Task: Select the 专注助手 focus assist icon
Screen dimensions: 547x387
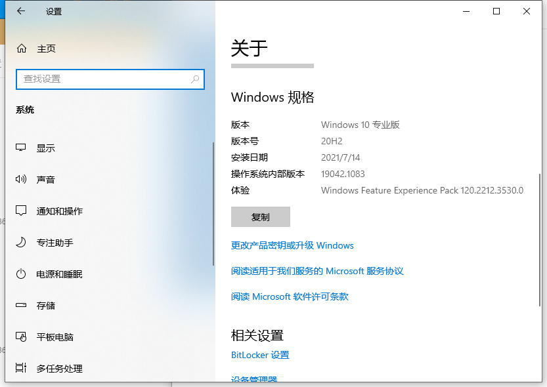Action: [20, 243]
